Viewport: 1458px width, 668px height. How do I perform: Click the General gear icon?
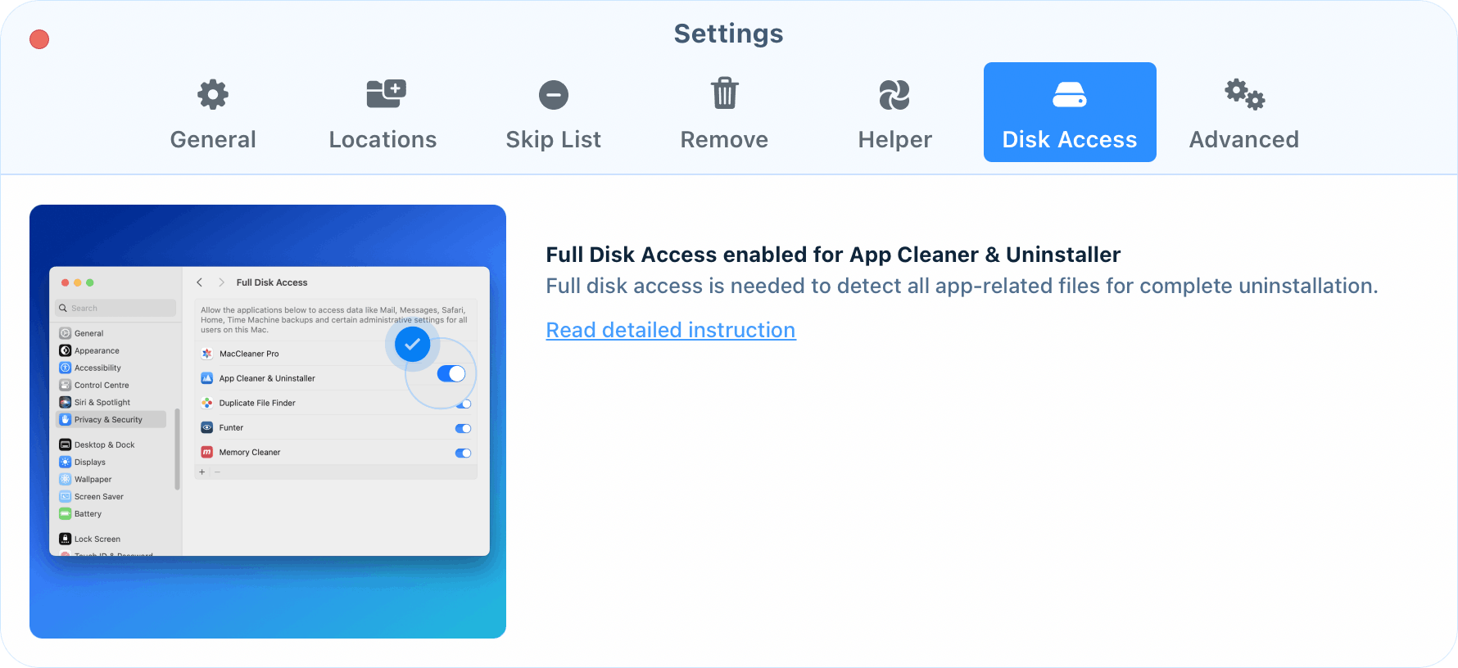coord(213,94)
